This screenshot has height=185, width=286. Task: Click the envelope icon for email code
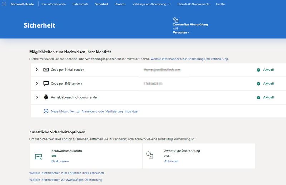pos(46,69)
